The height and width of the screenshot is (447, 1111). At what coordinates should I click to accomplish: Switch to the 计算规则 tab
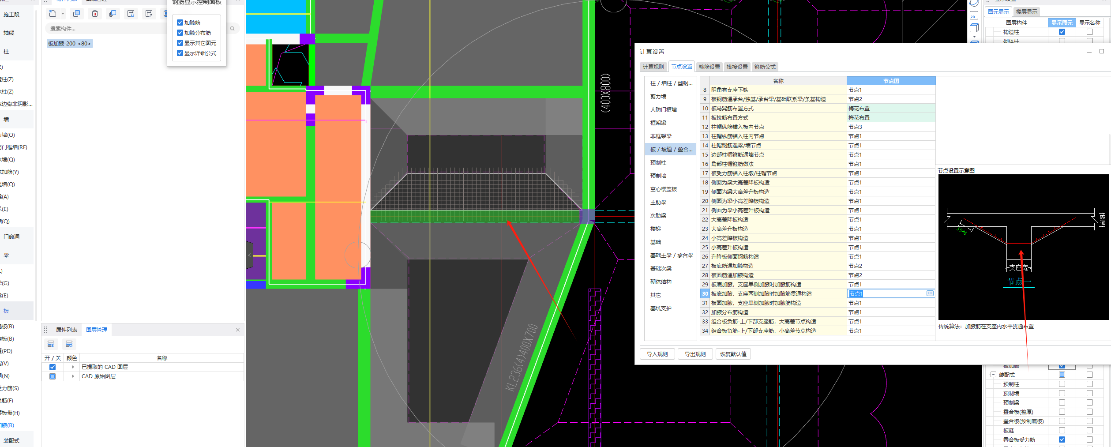pyautogui.click(x=653, y=67)
